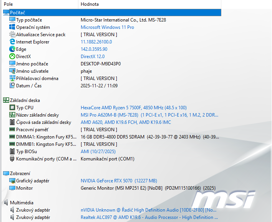Click the Internet Explorer icon
Viewport: 272px width, 222px height.
pyautogui.click(x=12, y=42)
